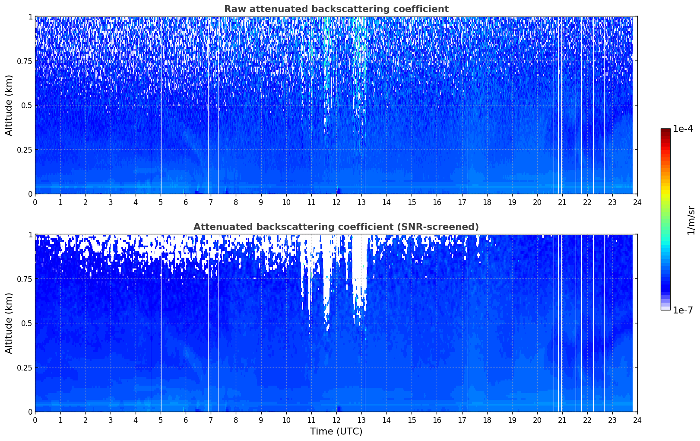Click the colorbar gradient scale

click(x=665, y=219)
